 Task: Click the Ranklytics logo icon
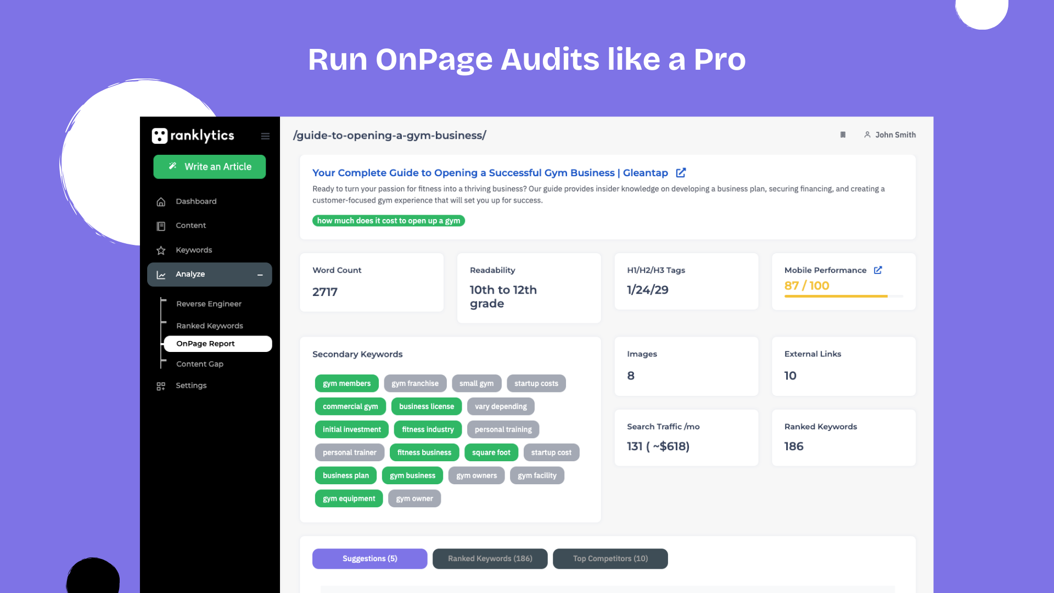click(x=159, y=136)
